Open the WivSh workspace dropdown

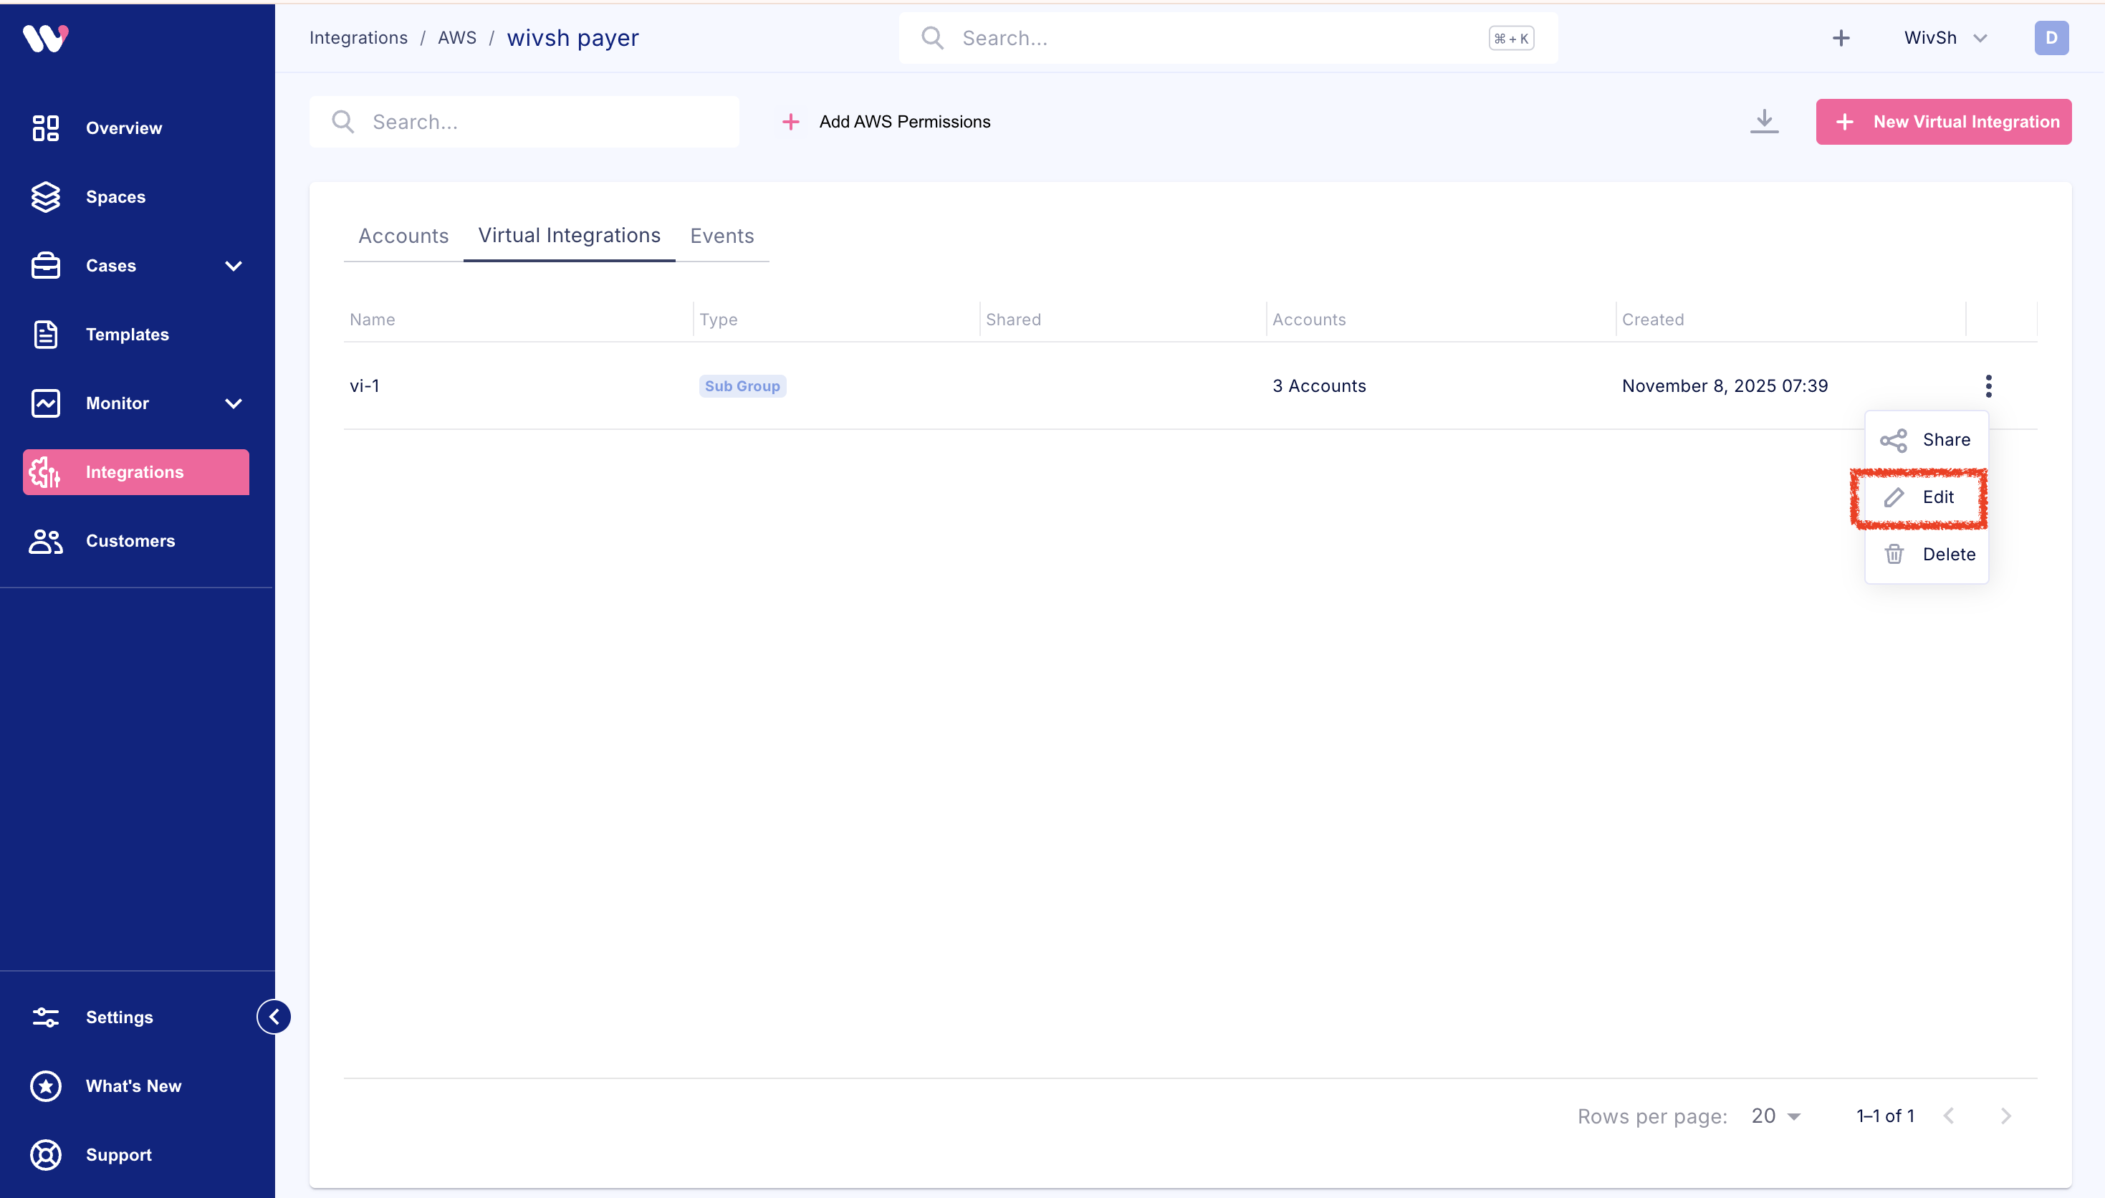1945,38
